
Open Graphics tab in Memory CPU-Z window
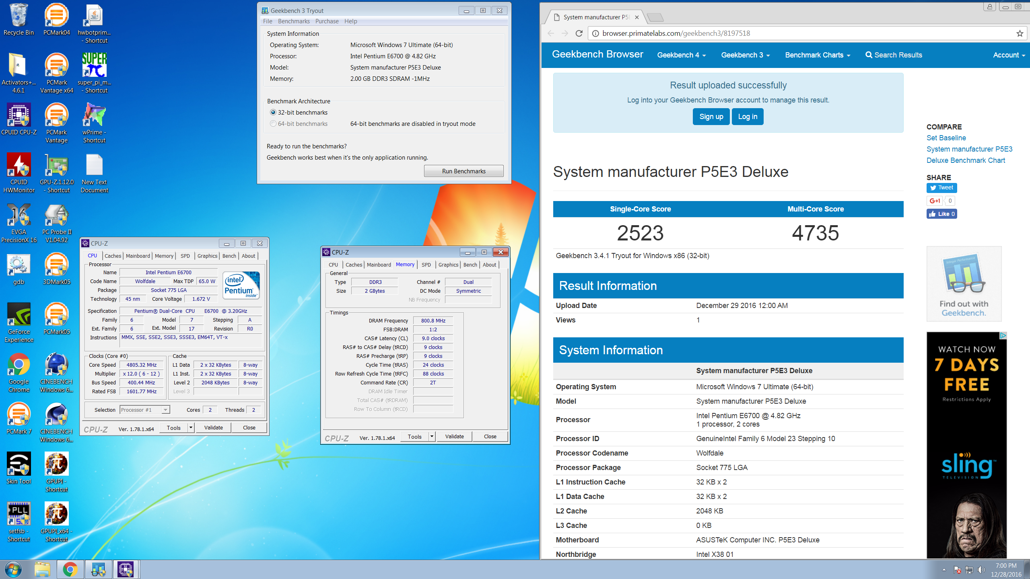point(448,265)
